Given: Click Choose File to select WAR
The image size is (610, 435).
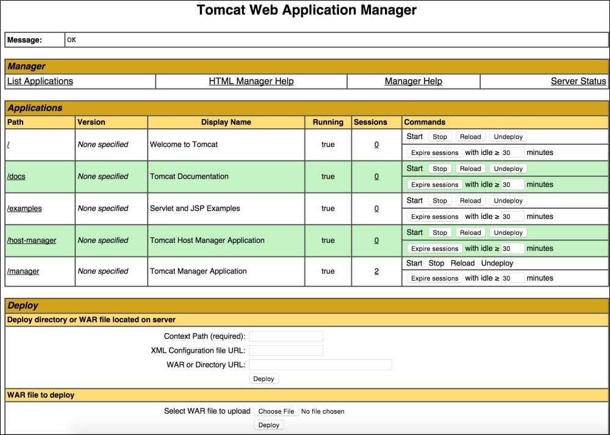Looking at the screenshot, I should pyautogui.click(x=276, y=411).
